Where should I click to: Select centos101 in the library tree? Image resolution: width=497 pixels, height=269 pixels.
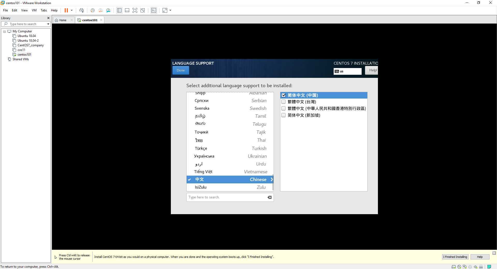(24, 55)
